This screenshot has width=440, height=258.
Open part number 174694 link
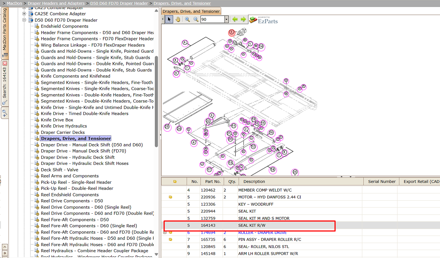click(208, 232)
